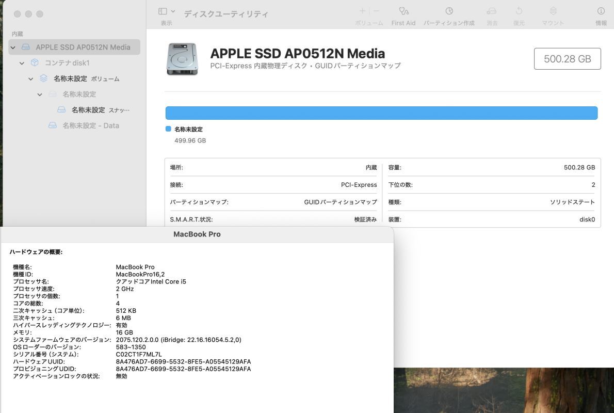Click the Mount (マウント) toolbar icon

(553, 11)
